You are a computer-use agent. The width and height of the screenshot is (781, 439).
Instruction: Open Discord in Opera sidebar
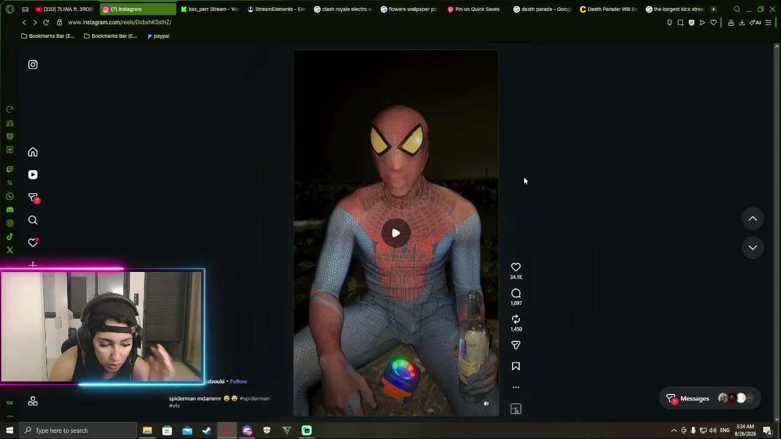[10, 210]
